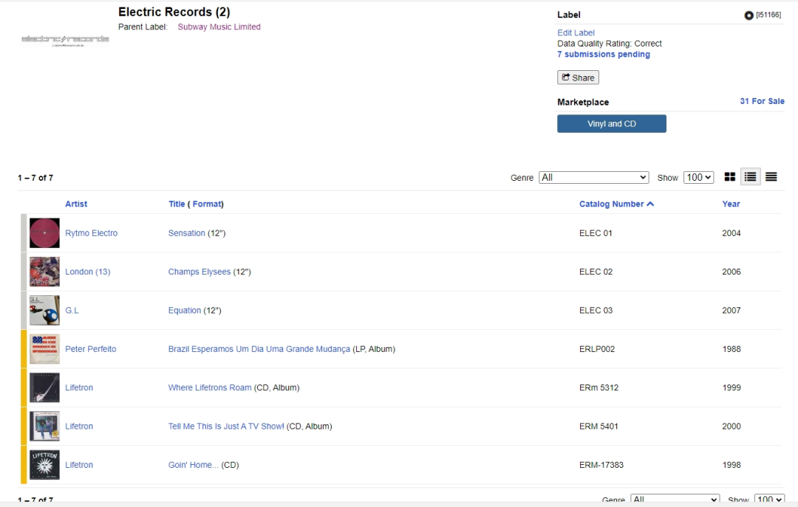Viewport: 798px width, 507px height.
Task: Open the G.L Equation cover thumbnail
Action: pyautogui.click(x=44, y=310)
